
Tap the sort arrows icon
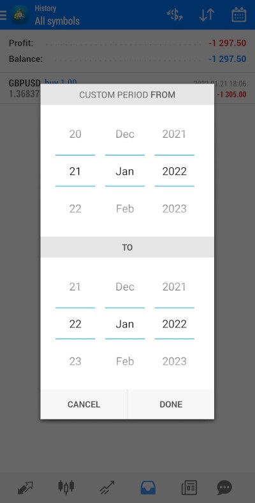pyautogui.click(x=207, y=15)
